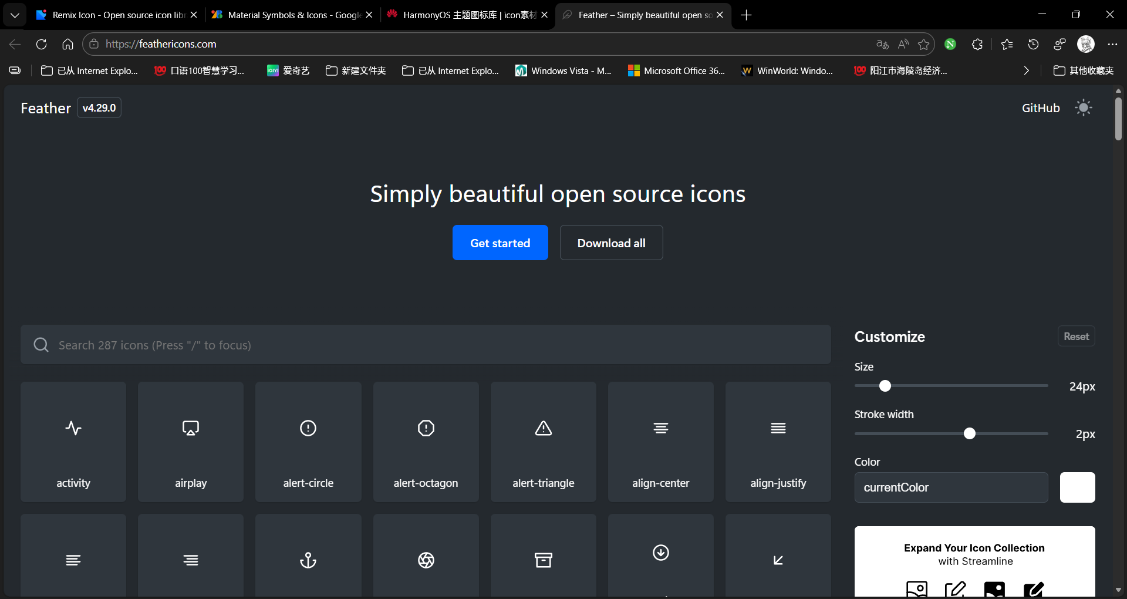Select the anchor icon tile
Image resolution: width=1127 pixels, height=599 pixels.
click(308, 558)
